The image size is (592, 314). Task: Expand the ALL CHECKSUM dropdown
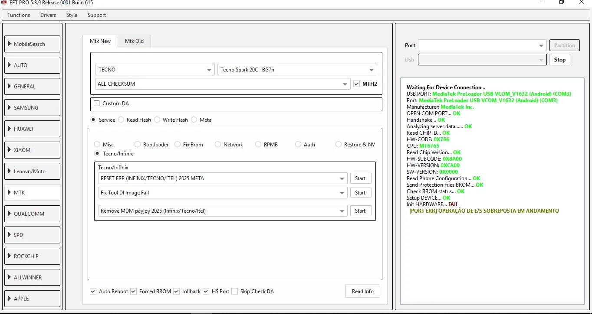[x=223, y=84]
